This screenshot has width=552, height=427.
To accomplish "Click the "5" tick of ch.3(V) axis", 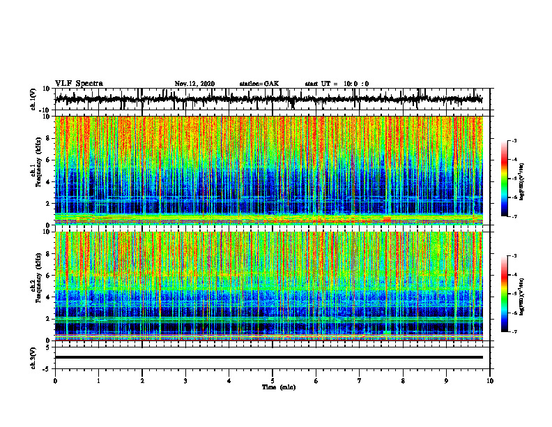I will click(48, 347).
